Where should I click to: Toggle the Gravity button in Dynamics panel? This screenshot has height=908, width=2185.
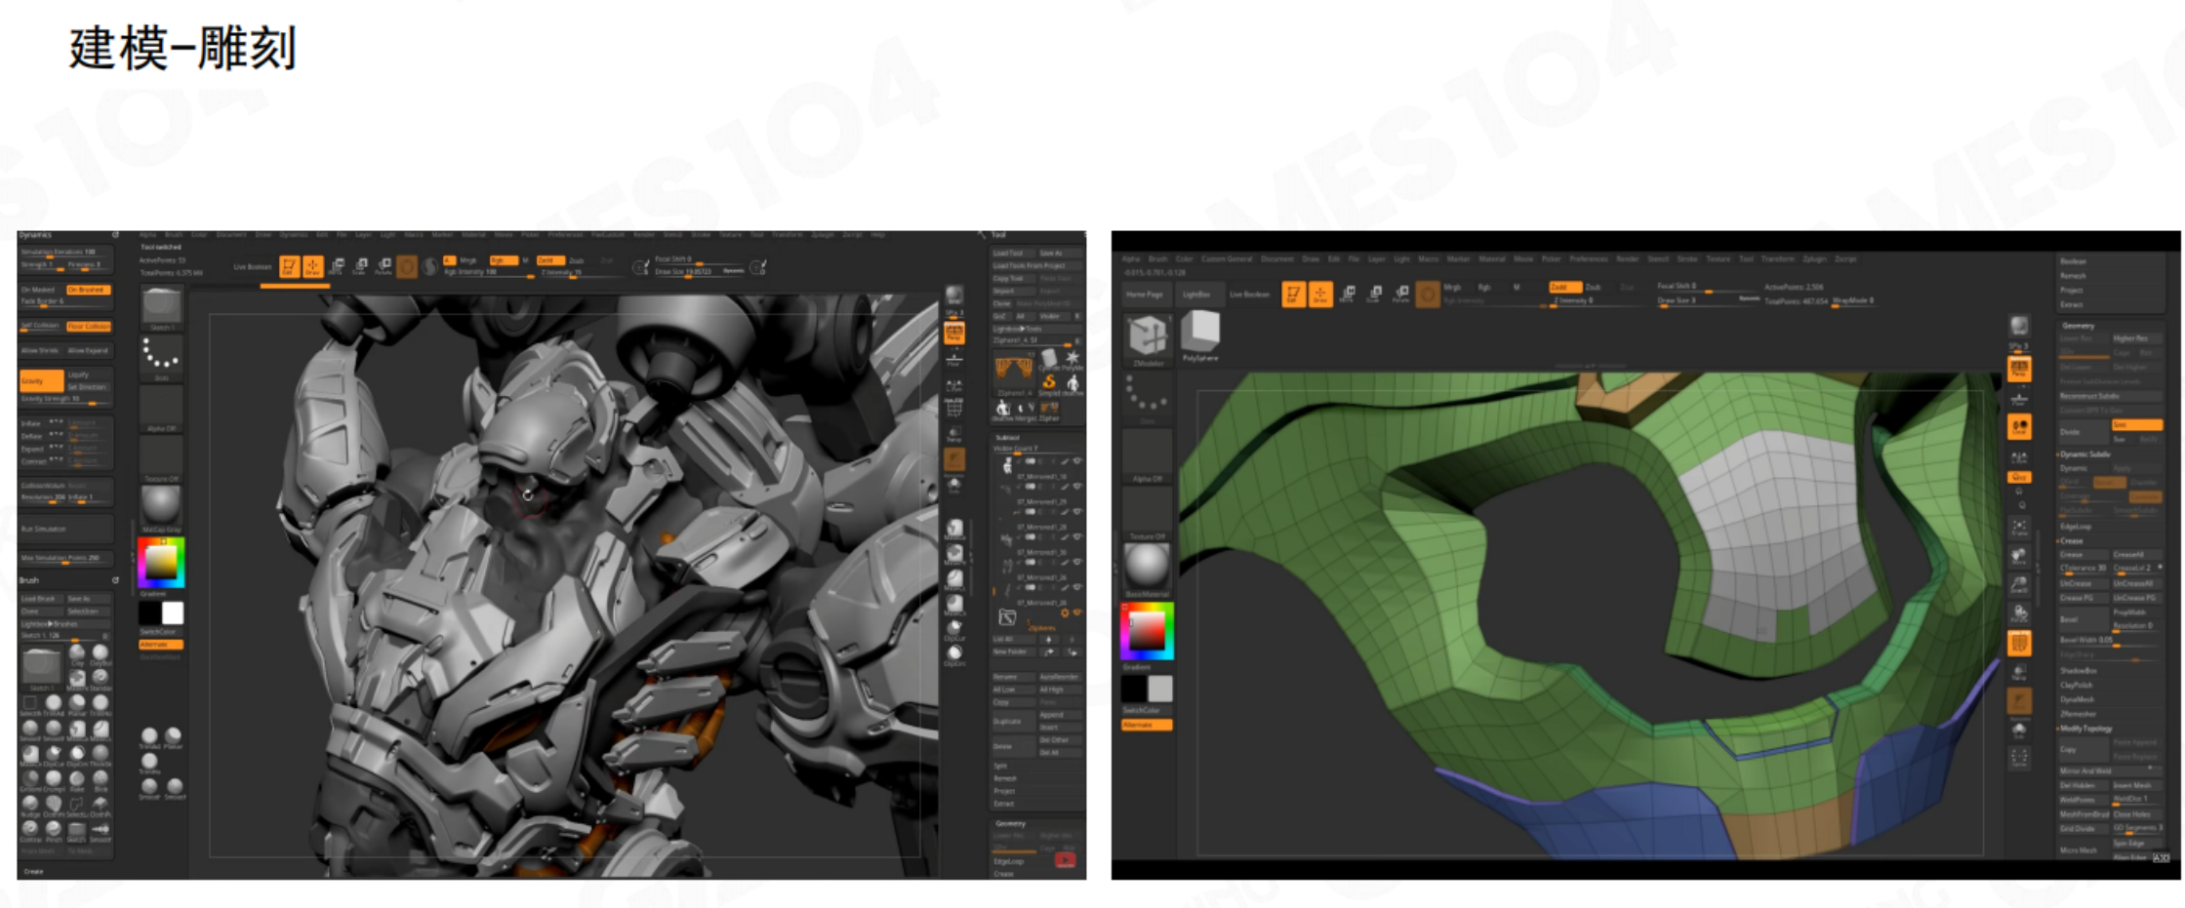(x=41, y=381)
